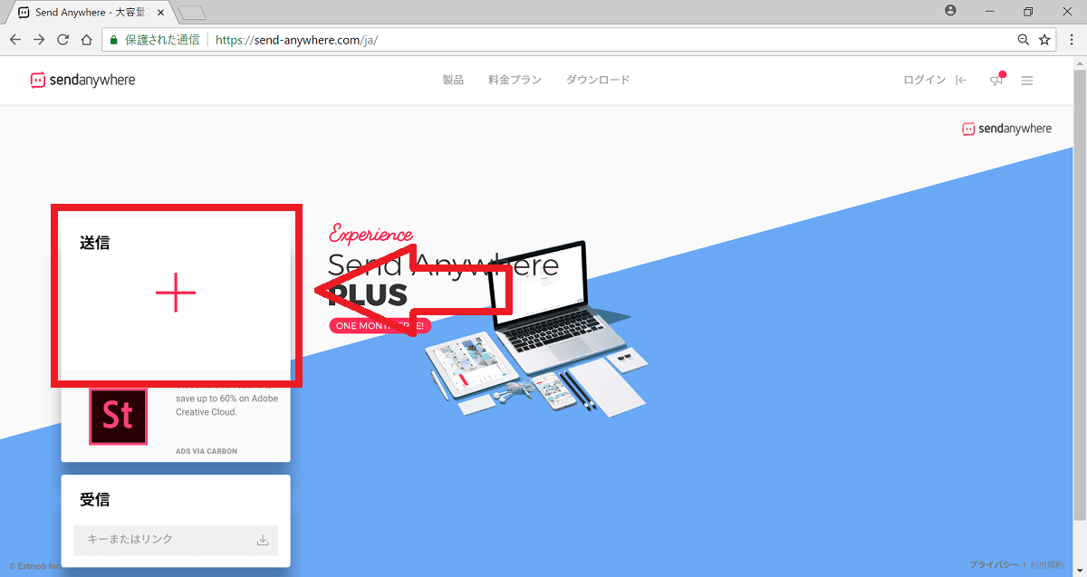Click the Send Anywhere logo in header
This screenshot has width=1087, height=577.
(82, 80)
